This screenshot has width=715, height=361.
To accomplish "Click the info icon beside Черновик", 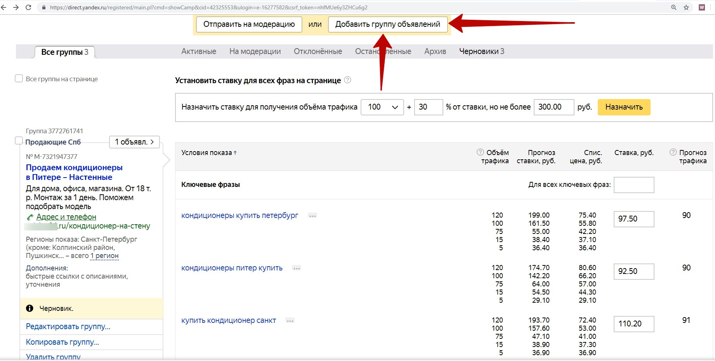I will [30, 308].
